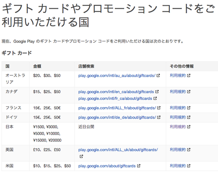Viewport: 218px width, 174px height.
Task: Click the 15€、25€、50€ amount in ドイツ row
Action: tap(47, 117)
